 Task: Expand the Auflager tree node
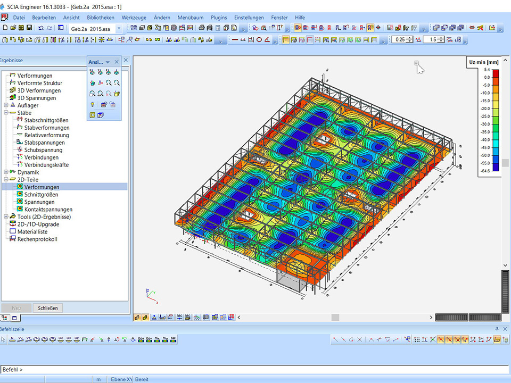coord(6,105)
